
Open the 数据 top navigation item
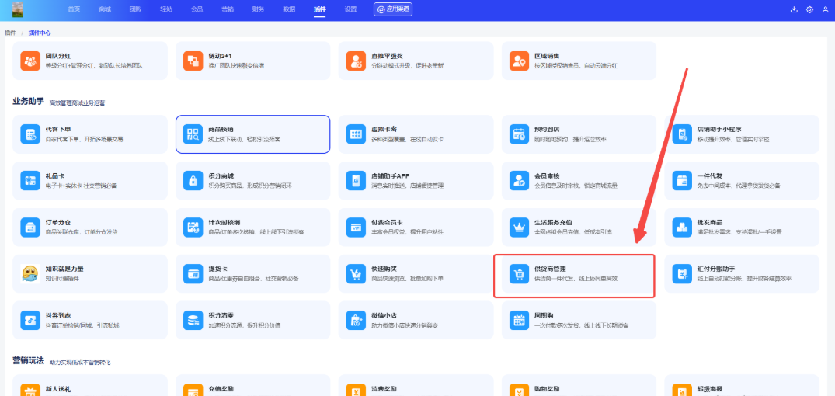point(289,9)
